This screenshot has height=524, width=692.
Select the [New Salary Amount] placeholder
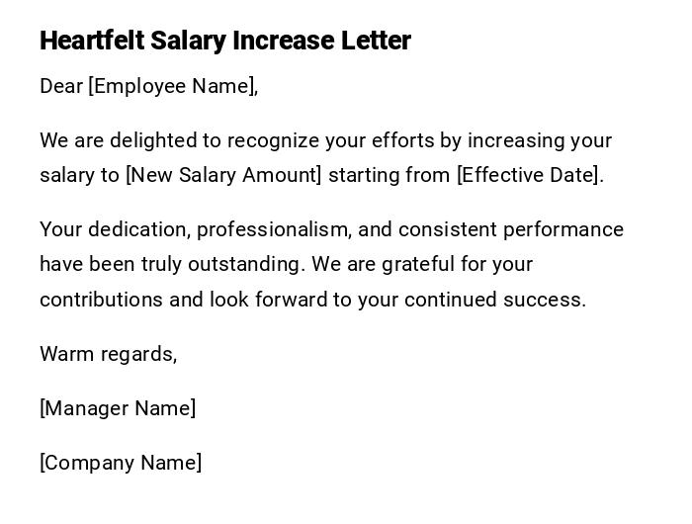click(x=223, y=176)
